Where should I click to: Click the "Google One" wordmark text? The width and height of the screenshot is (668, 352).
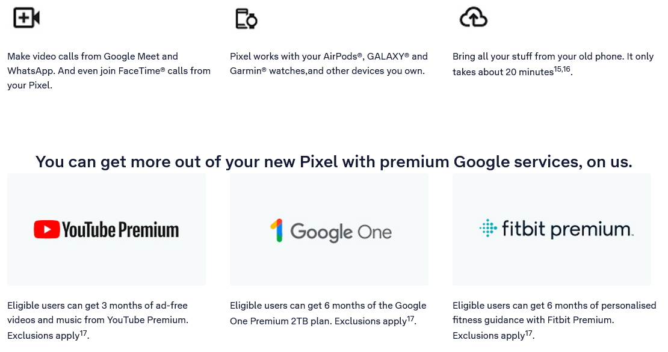tap(341, 232)
